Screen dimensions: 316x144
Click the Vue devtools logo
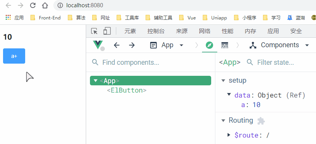coord(98,45)
